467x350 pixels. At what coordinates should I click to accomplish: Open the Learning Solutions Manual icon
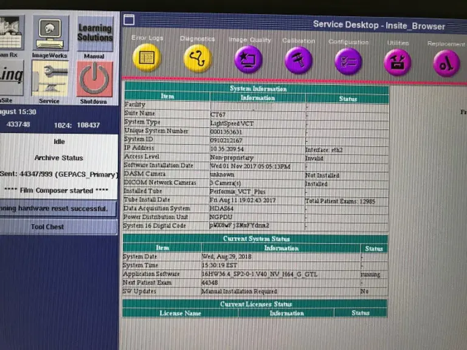point(95,33)
